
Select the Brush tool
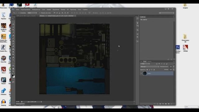(x=13, y=38)
